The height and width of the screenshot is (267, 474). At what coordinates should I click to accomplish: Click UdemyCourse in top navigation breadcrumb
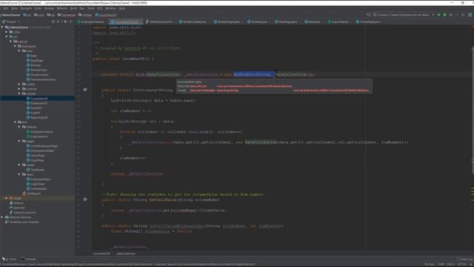coord(10,15)
